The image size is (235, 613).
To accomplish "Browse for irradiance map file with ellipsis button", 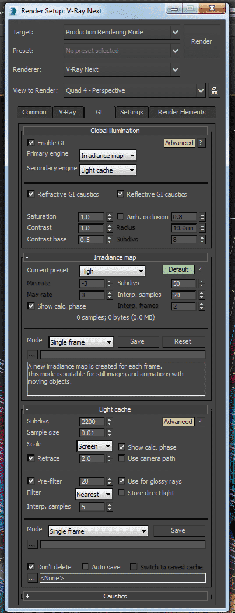I will pyautogui.click(x=33, y=355).
